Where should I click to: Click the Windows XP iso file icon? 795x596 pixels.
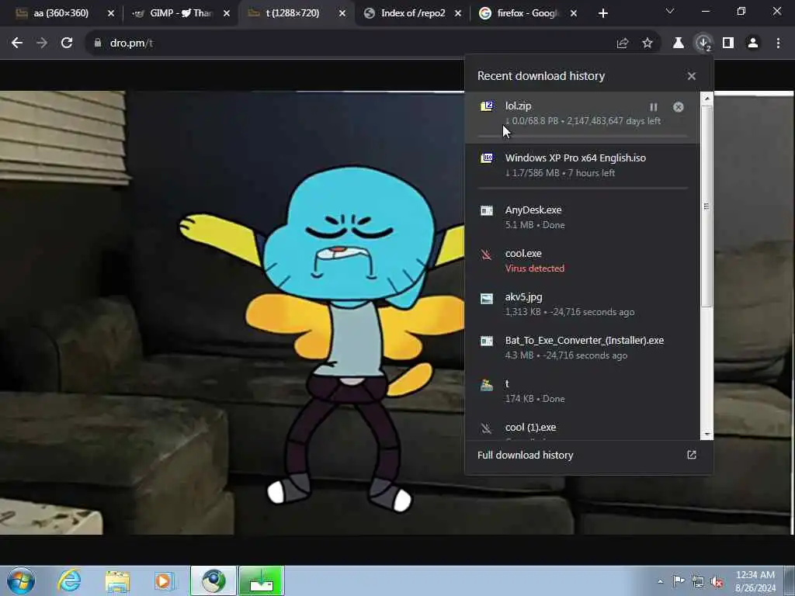point(487,158)
